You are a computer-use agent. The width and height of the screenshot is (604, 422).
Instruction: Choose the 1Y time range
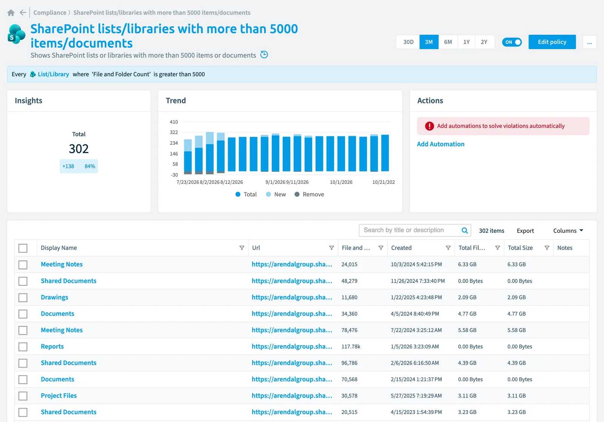pos(467,42)
